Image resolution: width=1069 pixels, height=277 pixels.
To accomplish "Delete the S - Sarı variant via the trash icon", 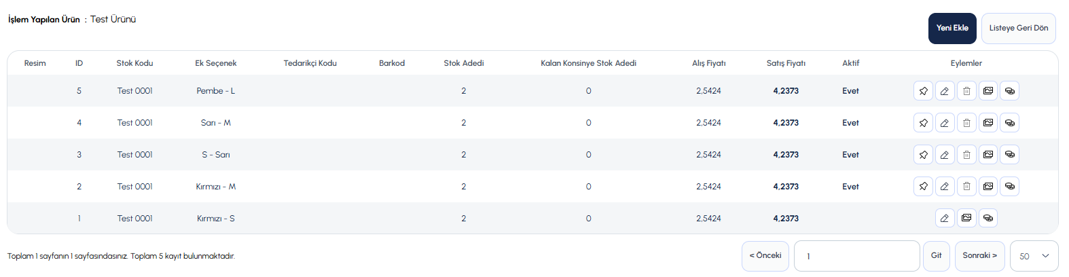I will (x=966, y=155).
